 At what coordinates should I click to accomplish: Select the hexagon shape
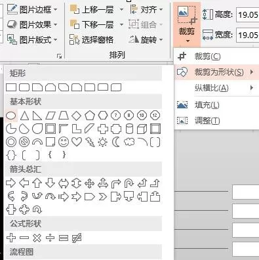coord(103,116)
